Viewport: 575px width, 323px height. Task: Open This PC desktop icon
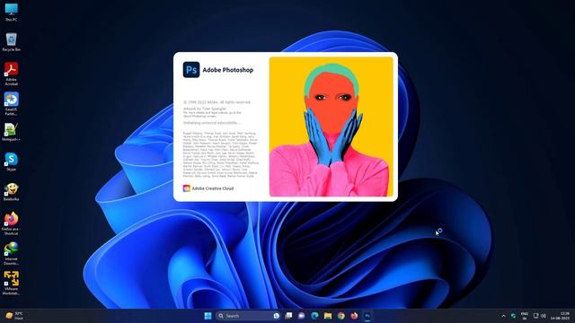[11, 12]
